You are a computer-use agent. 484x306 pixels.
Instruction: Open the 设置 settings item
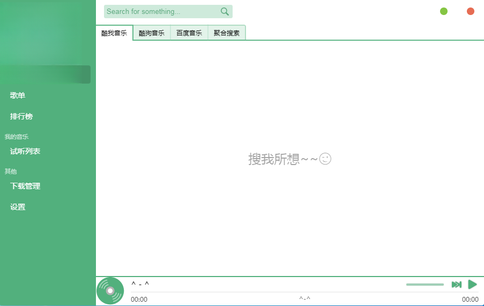click(18, 207)
